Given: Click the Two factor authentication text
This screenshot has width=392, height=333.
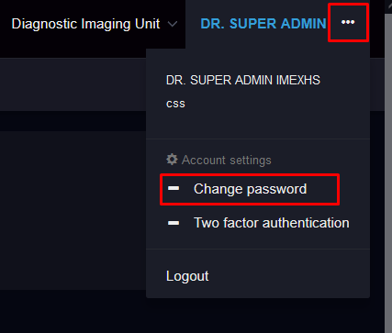Looking at the screenshot, I should coord(272,223).
